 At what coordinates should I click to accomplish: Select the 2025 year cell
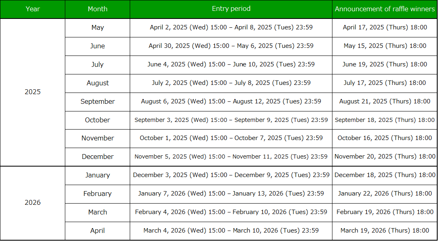33,92
